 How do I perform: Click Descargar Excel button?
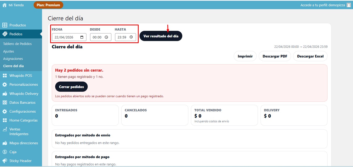pyautogui.click(x=310, y=56)
